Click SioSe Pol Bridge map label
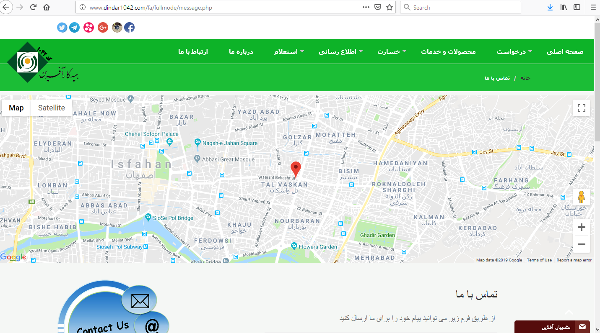This screenshot has width=600, height=333. (174, 218)
